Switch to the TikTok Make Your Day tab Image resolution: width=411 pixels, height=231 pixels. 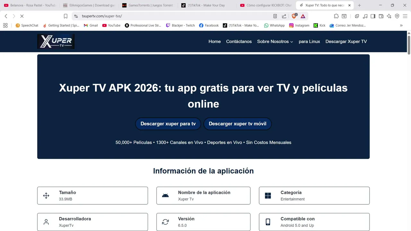(207, 5)
